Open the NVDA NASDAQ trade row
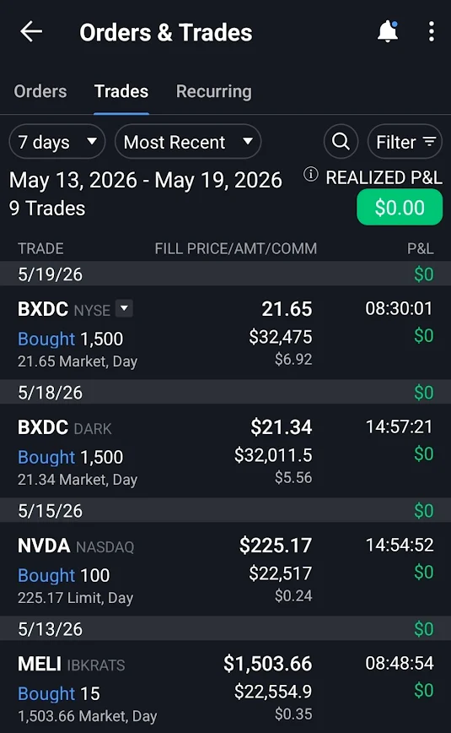Viewport: 451px width, 733px height. click(226, 569)
